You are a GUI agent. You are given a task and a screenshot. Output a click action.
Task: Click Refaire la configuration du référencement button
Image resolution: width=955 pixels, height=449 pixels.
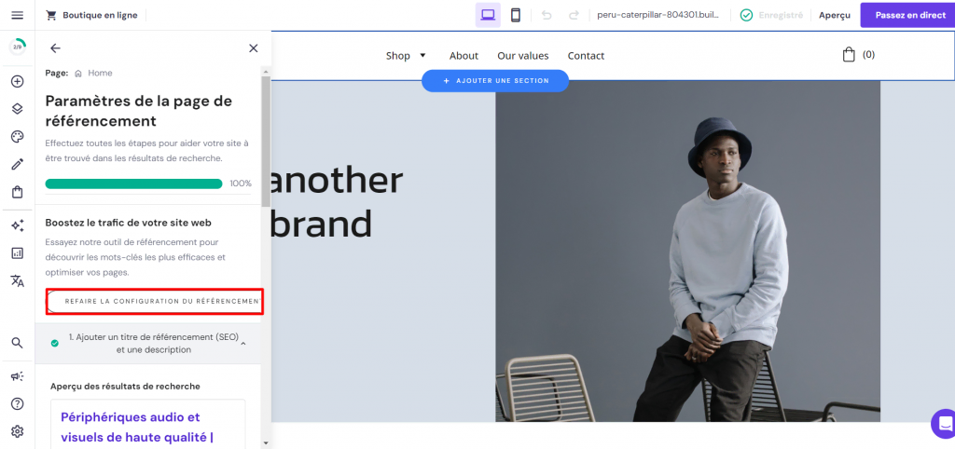point(155,301)
